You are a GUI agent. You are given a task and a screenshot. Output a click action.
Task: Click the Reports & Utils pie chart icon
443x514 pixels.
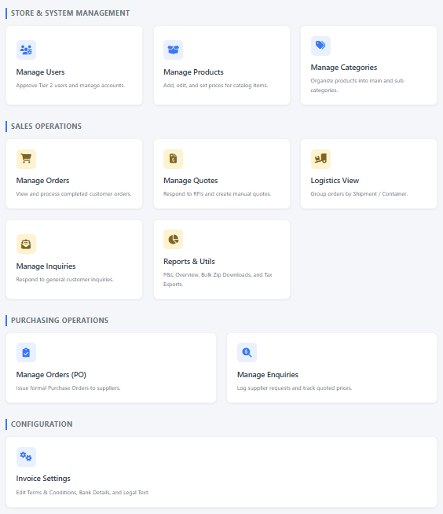tap(173, 239)
